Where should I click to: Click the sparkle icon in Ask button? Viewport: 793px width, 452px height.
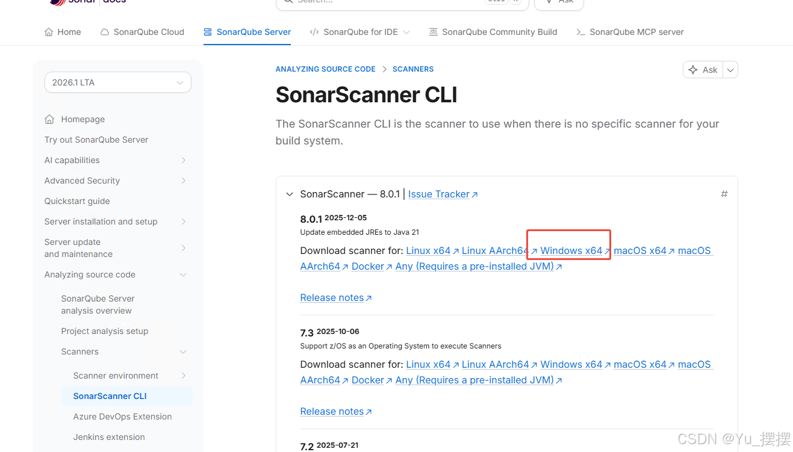pos(693,70)
